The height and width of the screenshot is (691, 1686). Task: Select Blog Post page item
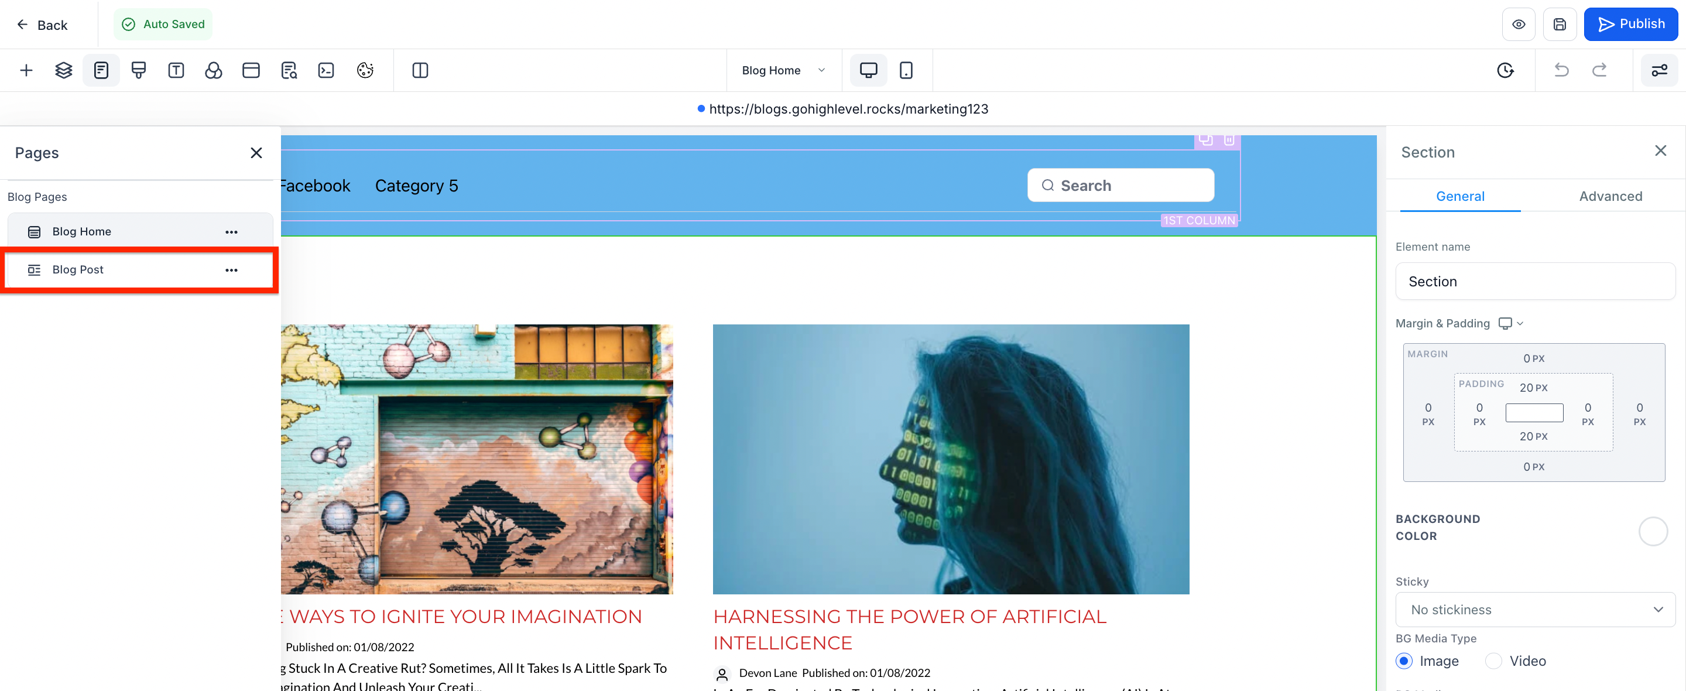139,270
